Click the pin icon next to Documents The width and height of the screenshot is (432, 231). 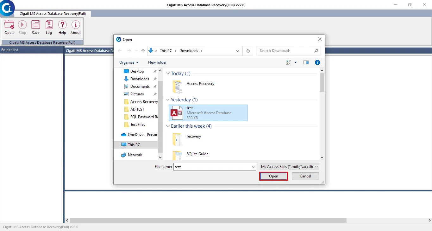click(x=155, y=87)
